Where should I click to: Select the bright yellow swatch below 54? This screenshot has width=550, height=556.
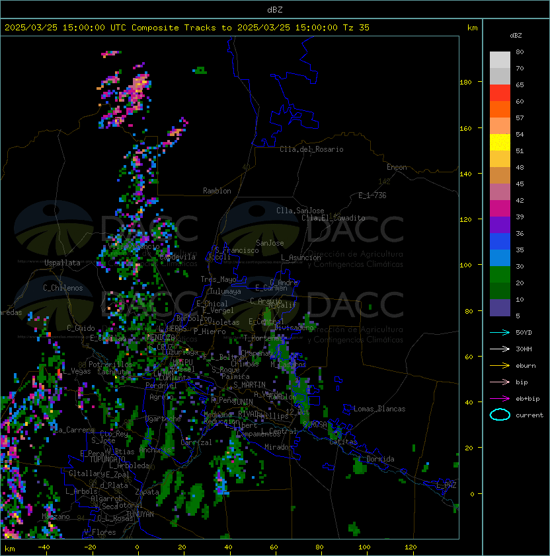click(x=500, y=143)
